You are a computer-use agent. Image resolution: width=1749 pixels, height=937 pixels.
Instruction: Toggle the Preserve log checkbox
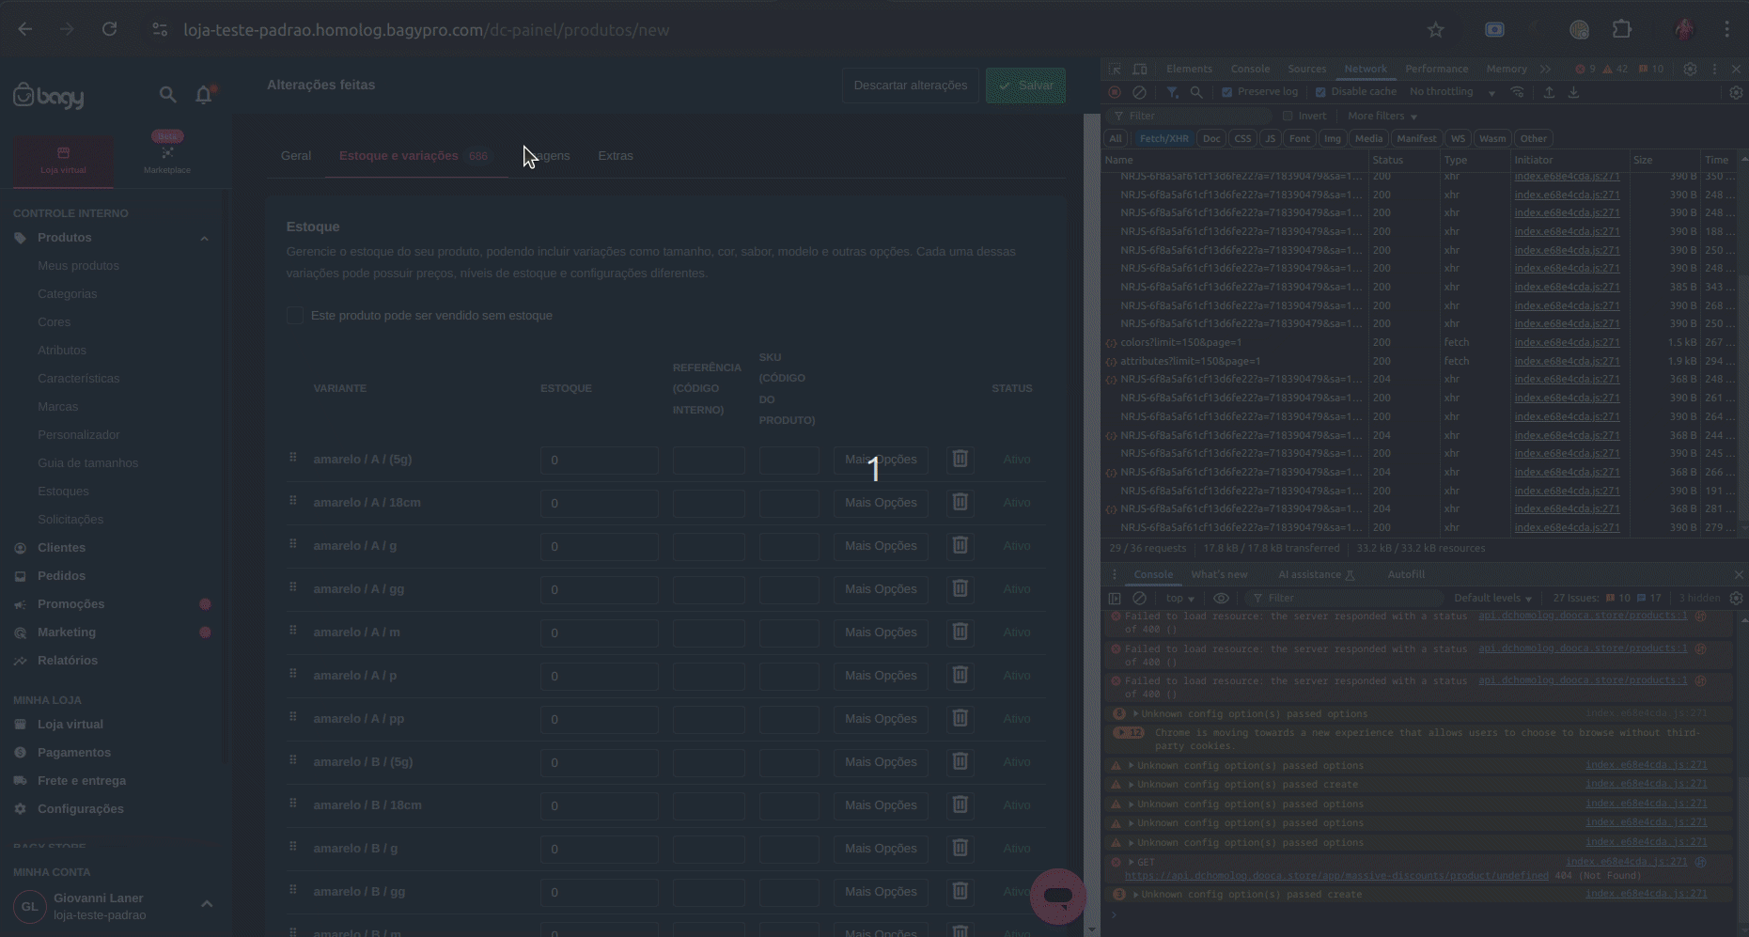coord(1226,92)
